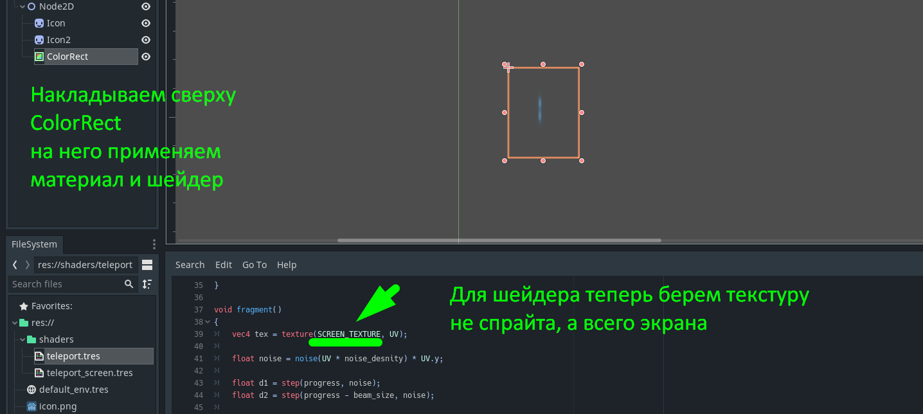Click SCREEN_TEXTURE in line 39

point(349,334)
